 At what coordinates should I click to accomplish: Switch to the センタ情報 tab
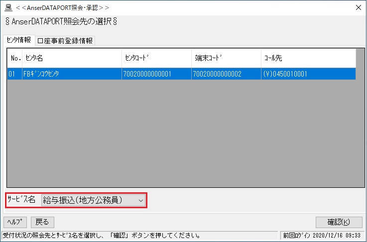click(19, 40)
